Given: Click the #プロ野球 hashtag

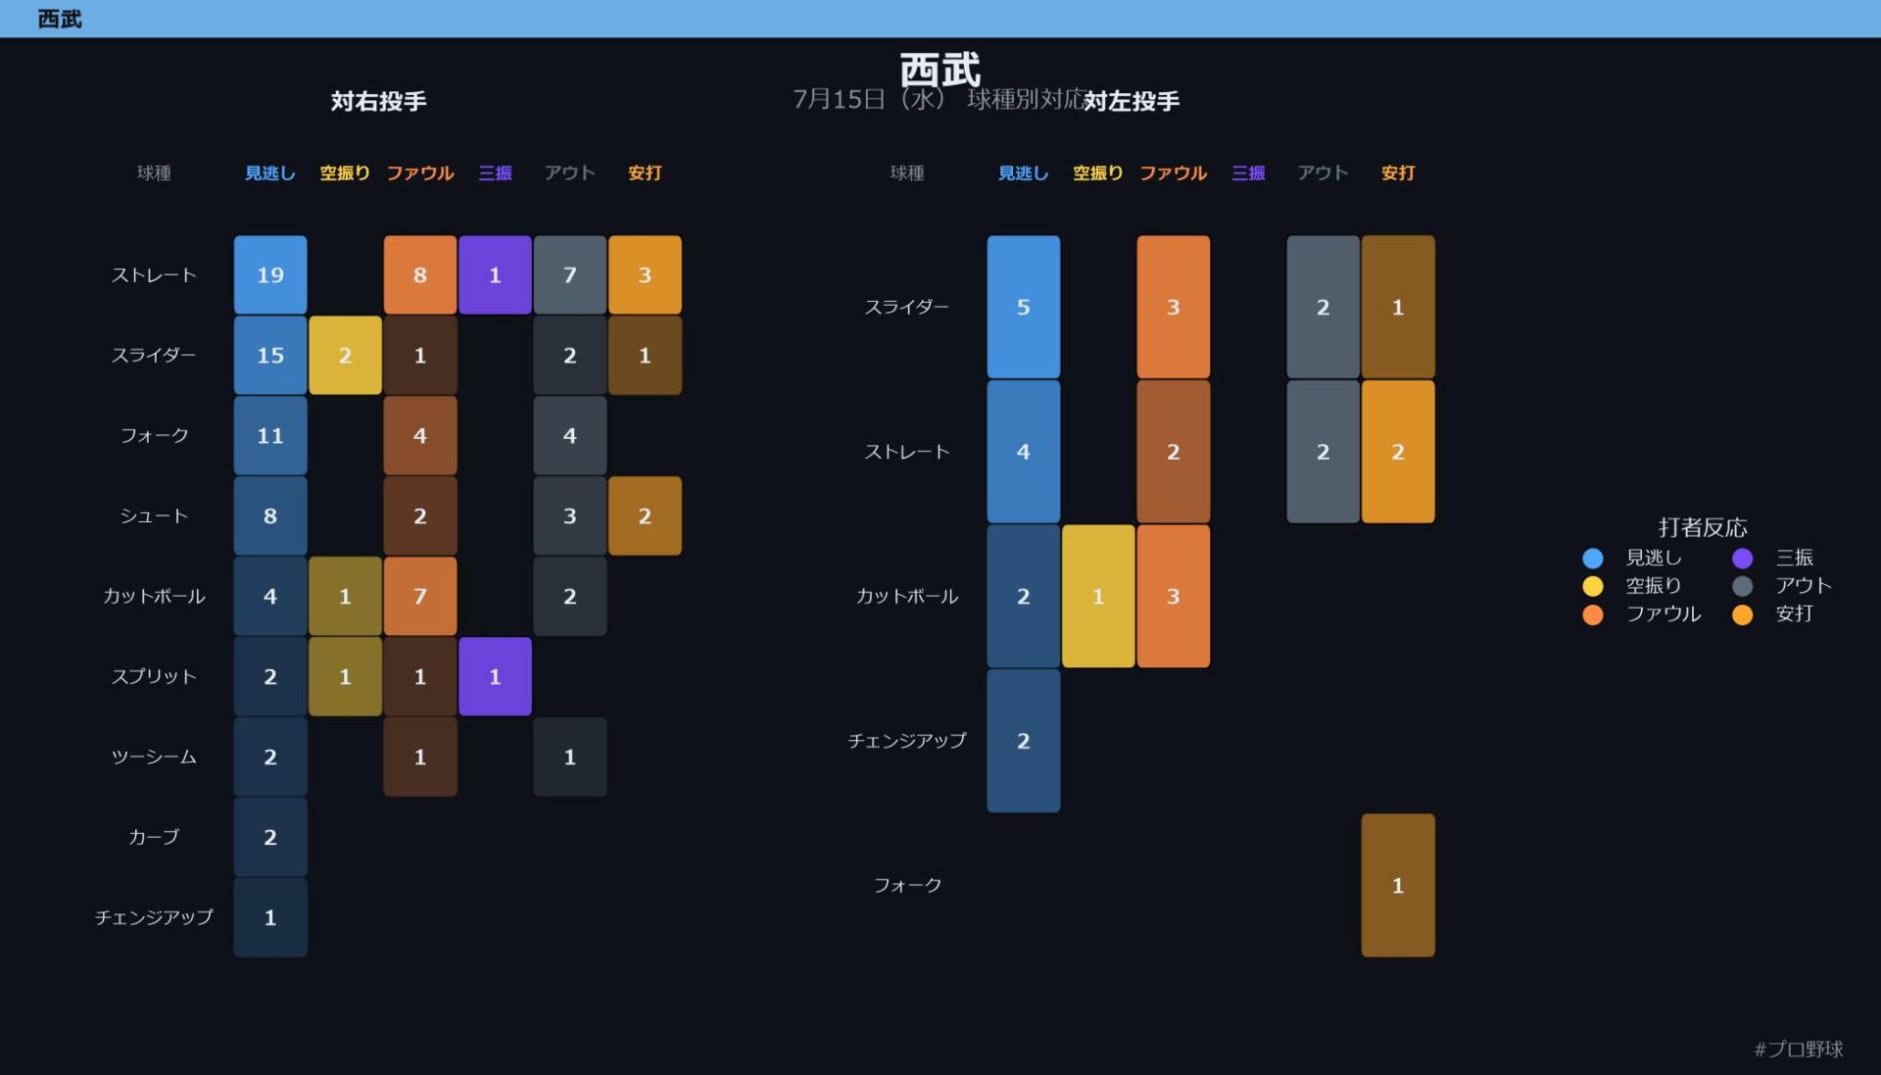Looking at the screenshot, I should coord(1799,1049).
